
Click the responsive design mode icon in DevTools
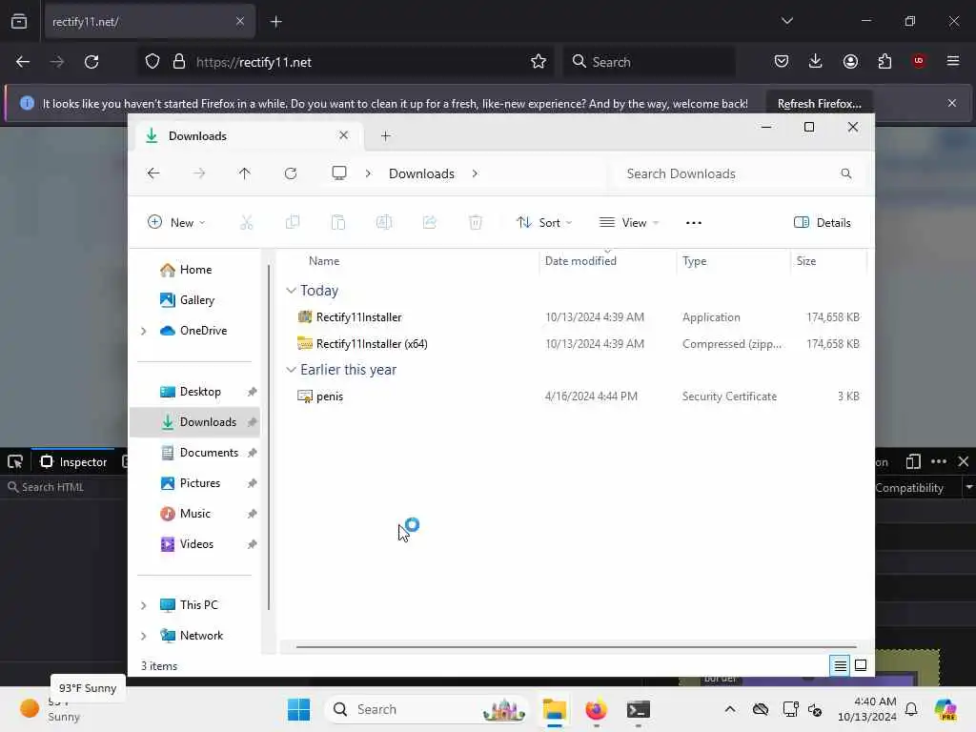pyautogui.click(x=913, y=461)
